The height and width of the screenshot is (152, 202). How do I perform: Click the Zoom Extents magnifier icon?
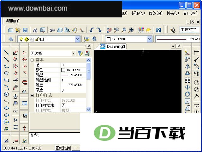click(x=131, y=30)
